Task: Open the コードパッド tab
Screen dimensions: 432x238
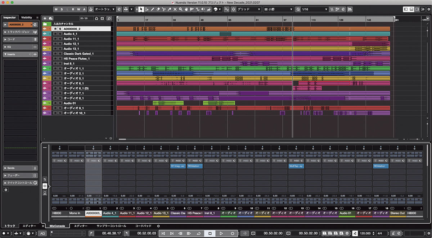Action: click(x=143, y=226)
